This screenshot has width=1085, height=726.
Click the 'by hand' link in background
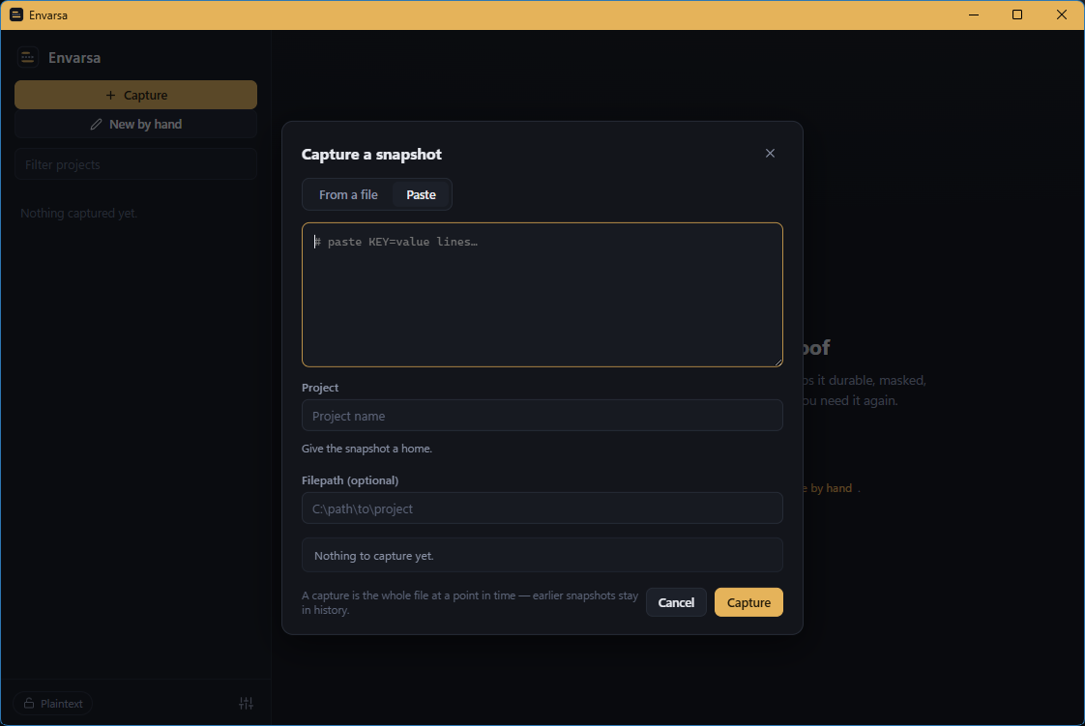click(831, 488)
